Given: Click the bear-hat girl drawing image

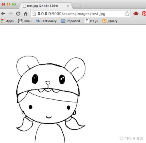Looking at the screenshot, I should [51, 99].
